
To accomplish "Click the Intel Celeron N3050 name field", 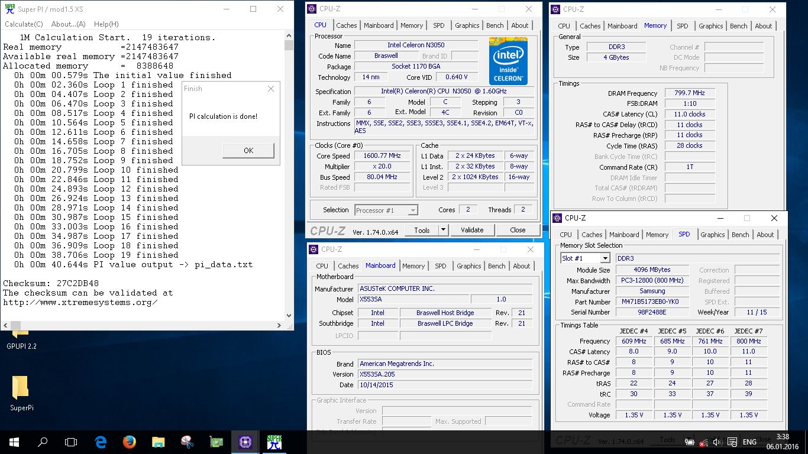I will 416,46.
